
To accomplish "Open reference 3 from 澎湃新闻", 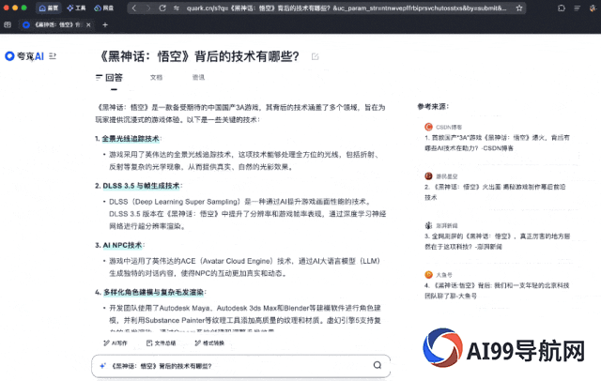I will pos(497,241).
